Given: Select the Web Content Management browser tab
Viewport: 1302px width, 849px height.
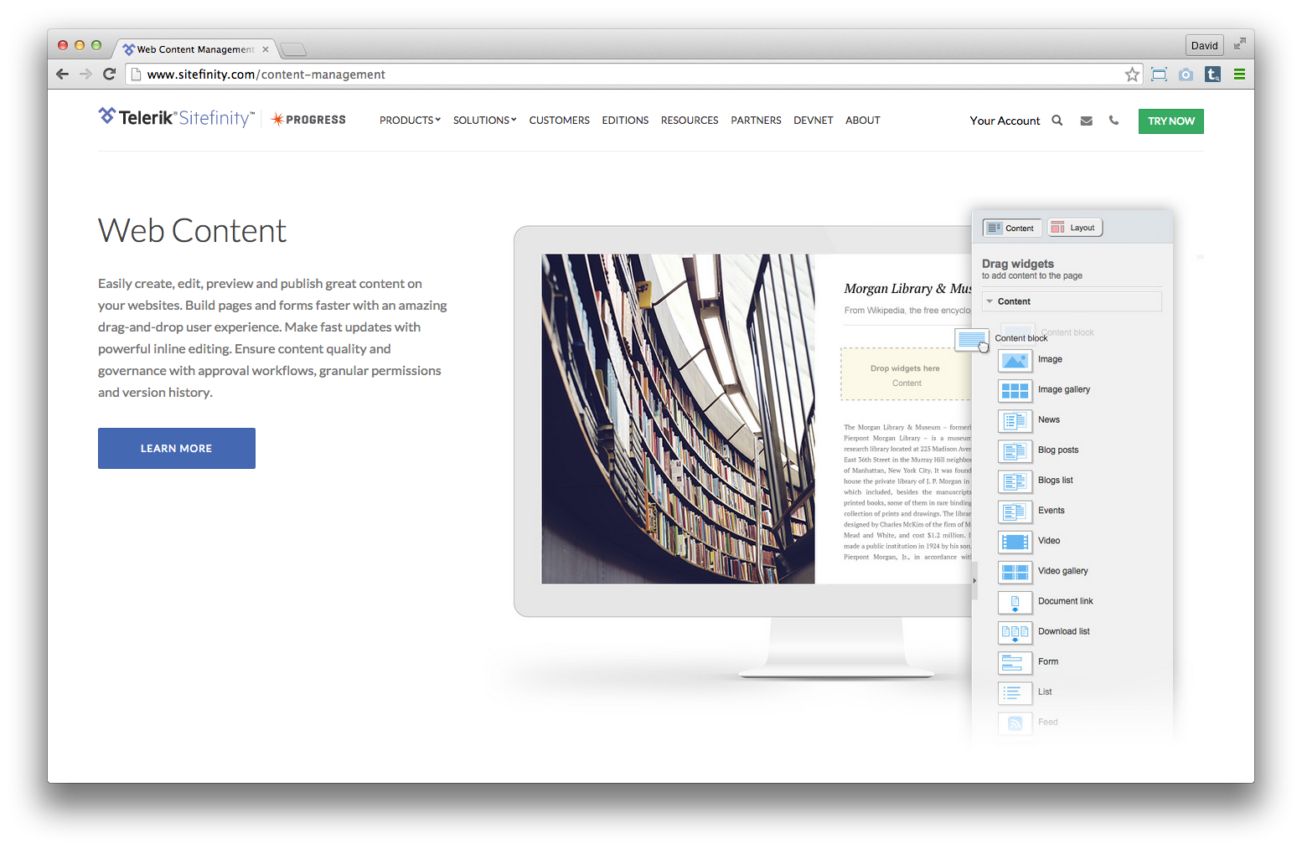Looking at the screenshot, I should [x=194, y=49].
